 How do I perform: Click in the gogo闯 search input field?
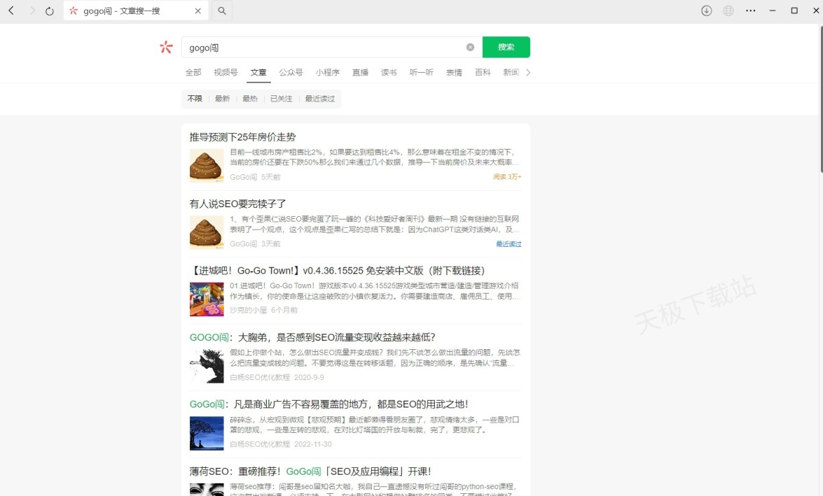(322, 47)
